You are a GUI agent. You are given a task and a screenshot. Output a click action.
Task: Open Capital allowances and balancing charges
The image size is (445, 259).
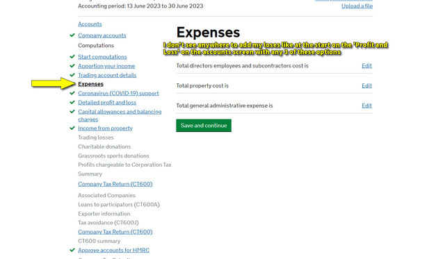coord(120,115)
